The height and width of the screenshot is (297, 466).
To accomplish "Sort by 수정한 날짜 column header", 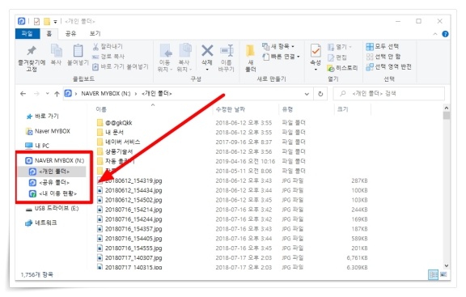I will pyautogui.click(x=231, y=109).
